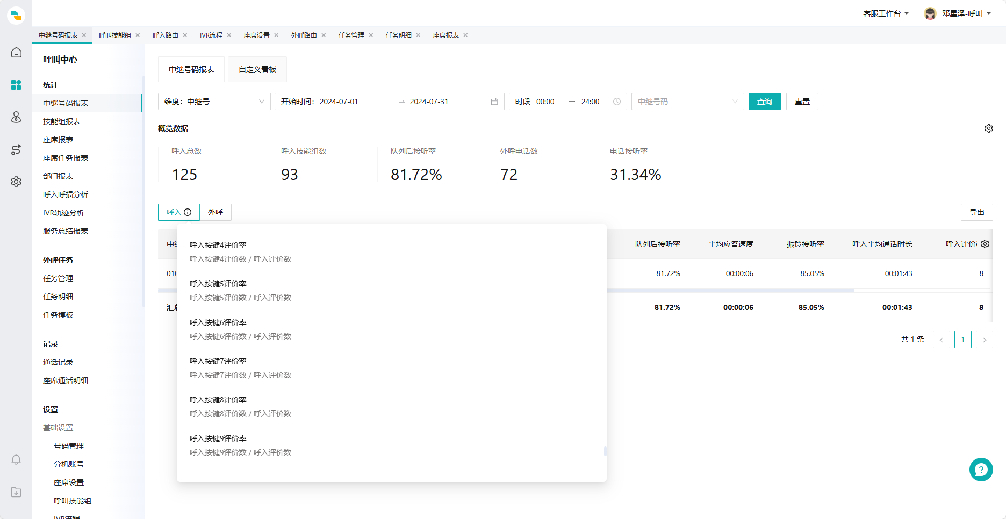
Task: Click the calendar icon in date range
Action: [494, 102]
